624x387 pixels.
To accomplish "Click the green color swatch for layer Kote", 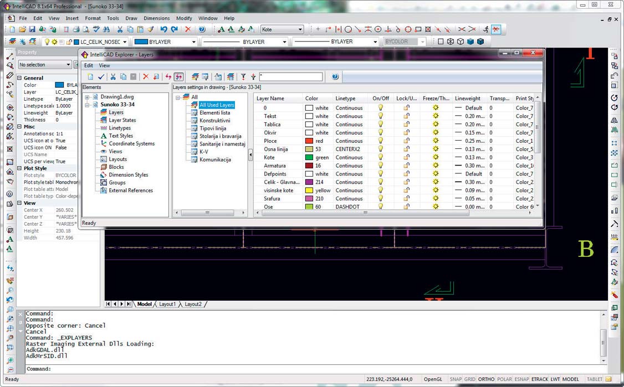I will click(x=309, y=157).
